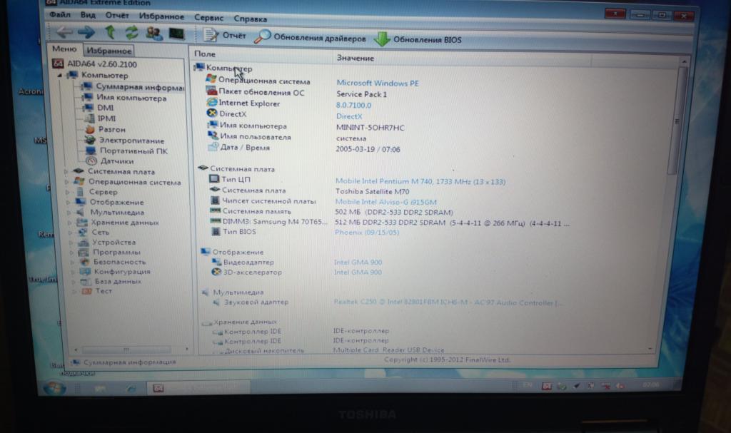Expand the Устройства tree node

pyautogui.click(x=71, y=243)
